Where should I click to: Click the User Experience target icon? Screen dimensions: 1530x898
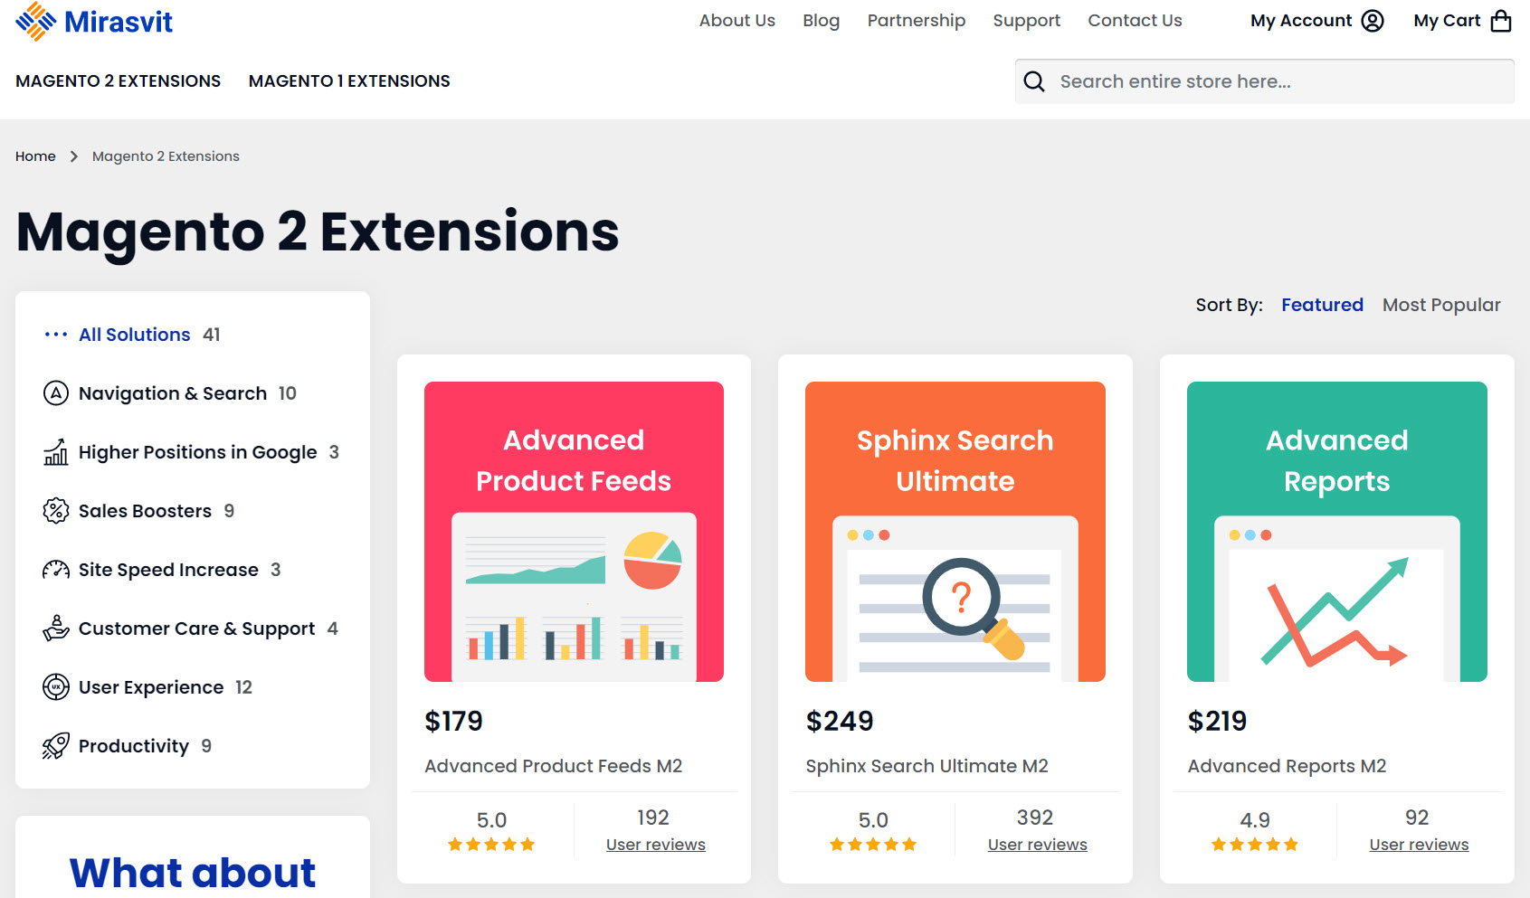click(x=56, y=687)
